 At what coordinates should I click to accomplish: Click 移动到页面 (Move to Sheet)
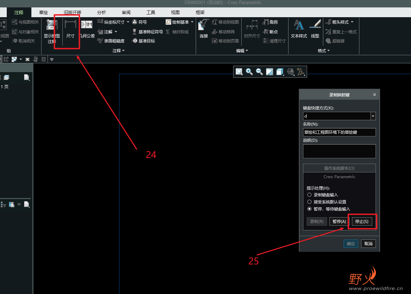225,41
